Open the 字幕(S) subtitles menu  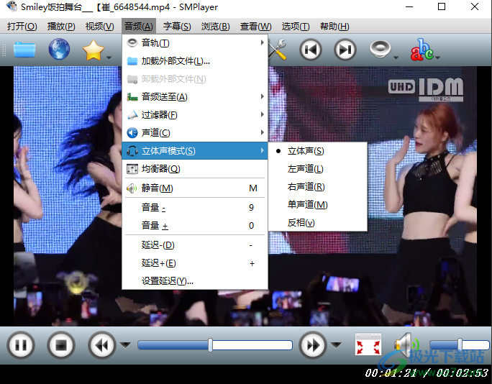point(177,27)
